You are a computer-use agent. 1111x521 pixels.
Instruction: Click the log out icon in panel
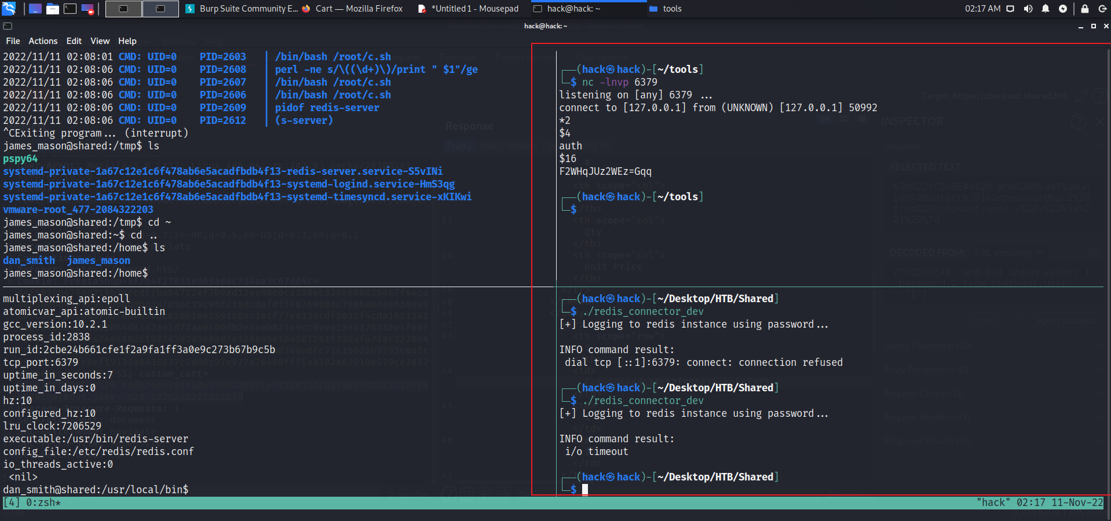[x=1102, y=9]
